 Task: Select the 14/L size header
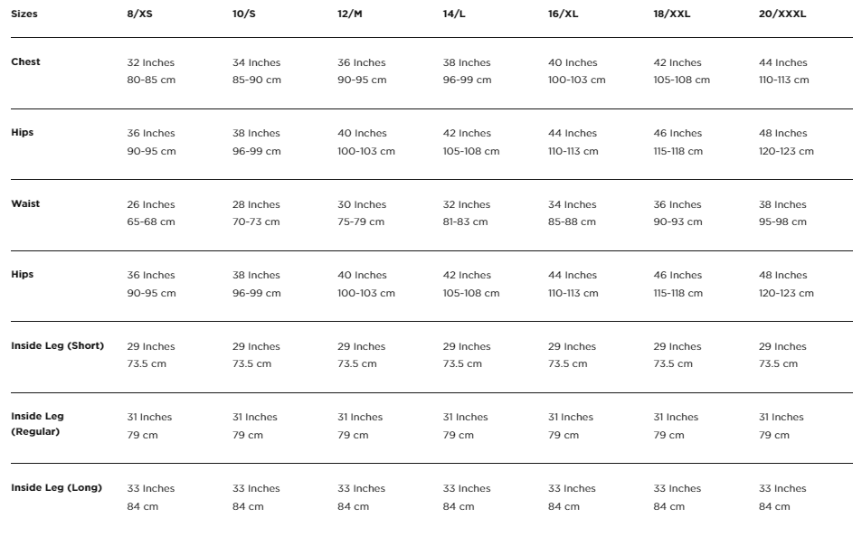(454, 14)
